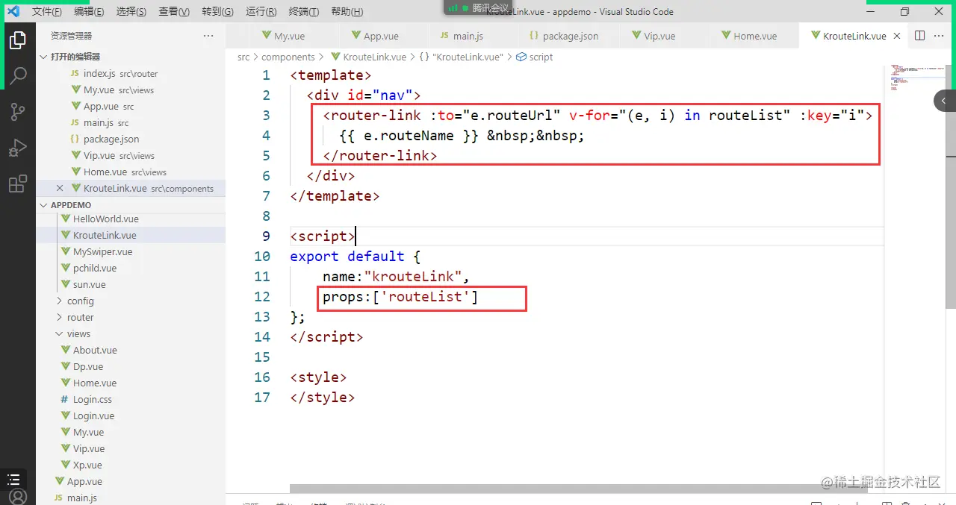Click the script breadcrumb segment
The height and width of the screenshot is (505, 956).
pyautogui.click(x=535, y=57)
